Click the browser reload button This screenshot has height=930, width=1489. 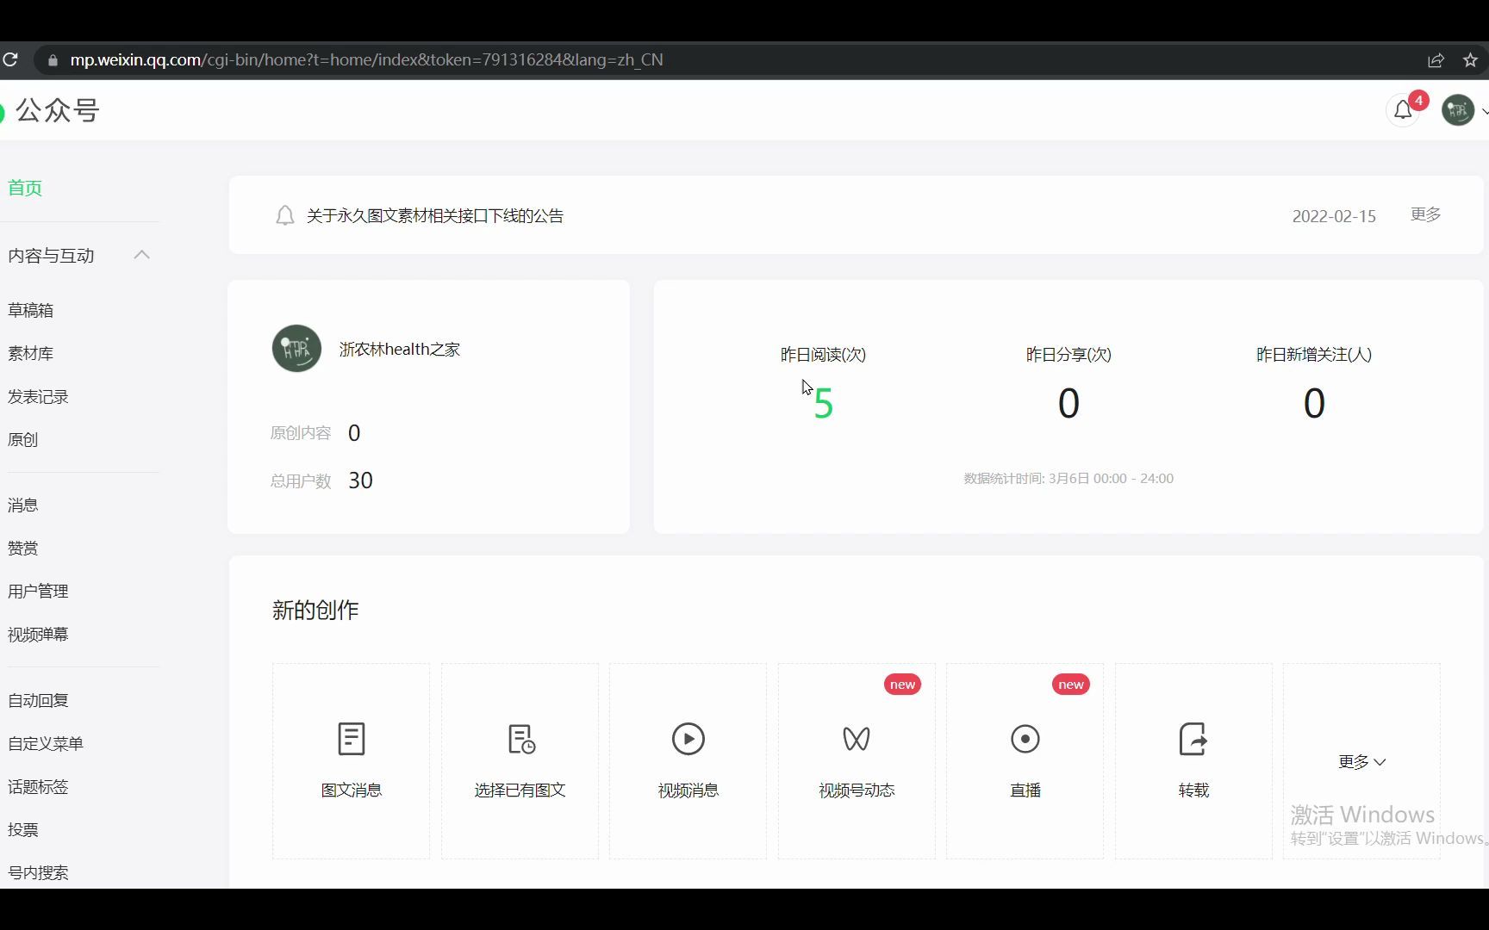tap(11, 59)
